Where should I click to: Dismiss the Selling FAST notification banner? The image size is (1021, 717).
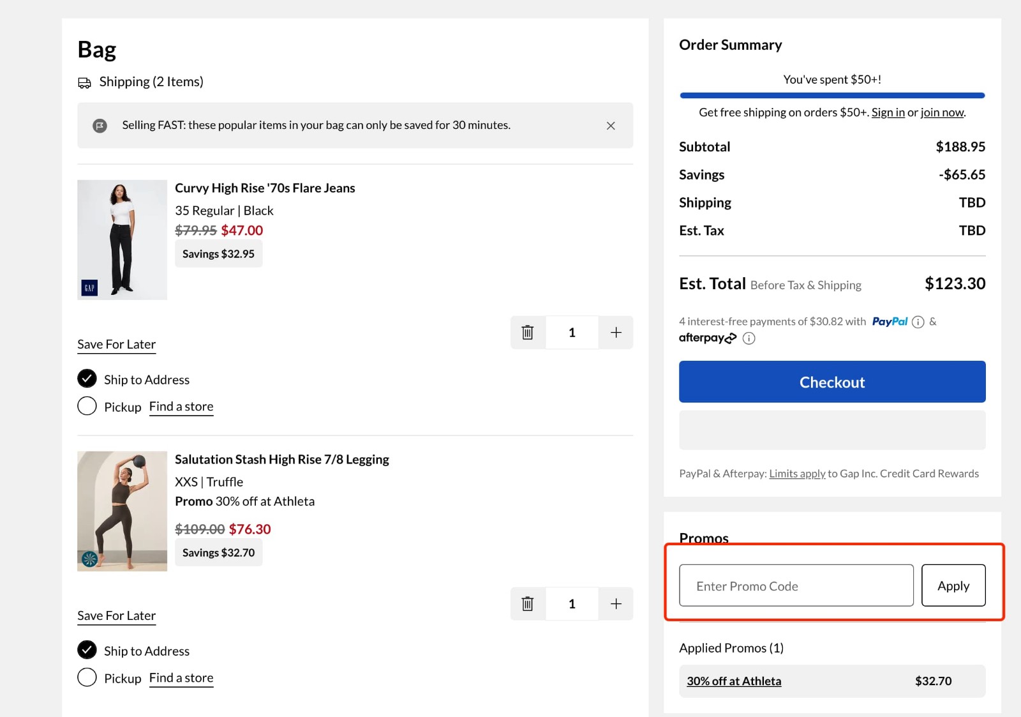click(611, 126)
